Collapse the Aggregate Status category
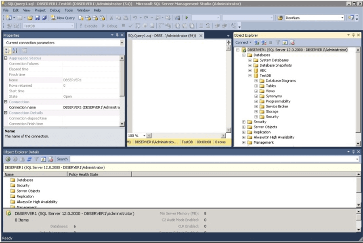Image resolution: width=363 pixels, height=243 pixels. 6,58
